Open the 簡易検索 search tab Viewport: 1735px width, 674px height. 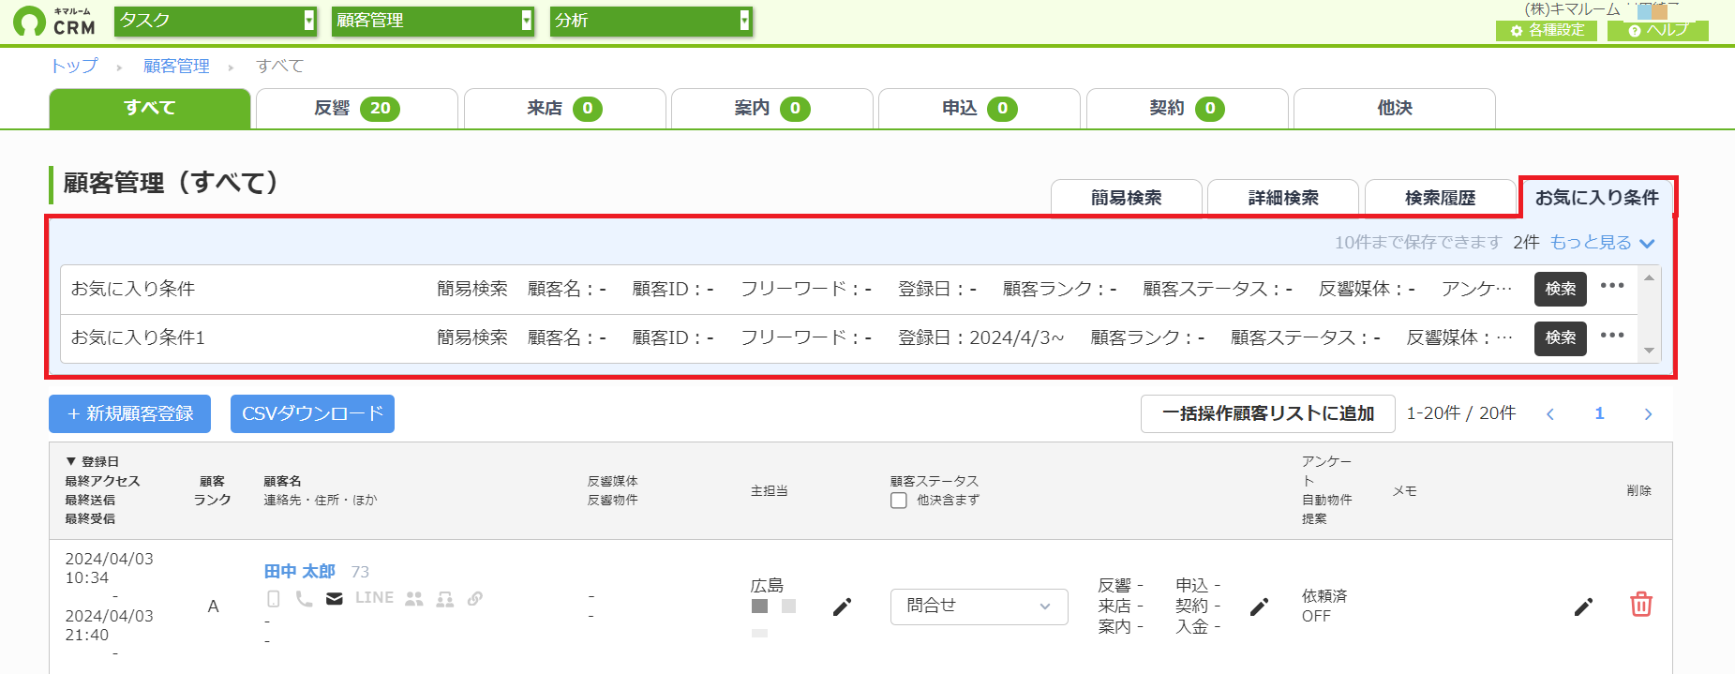[x=1127, y=198]
